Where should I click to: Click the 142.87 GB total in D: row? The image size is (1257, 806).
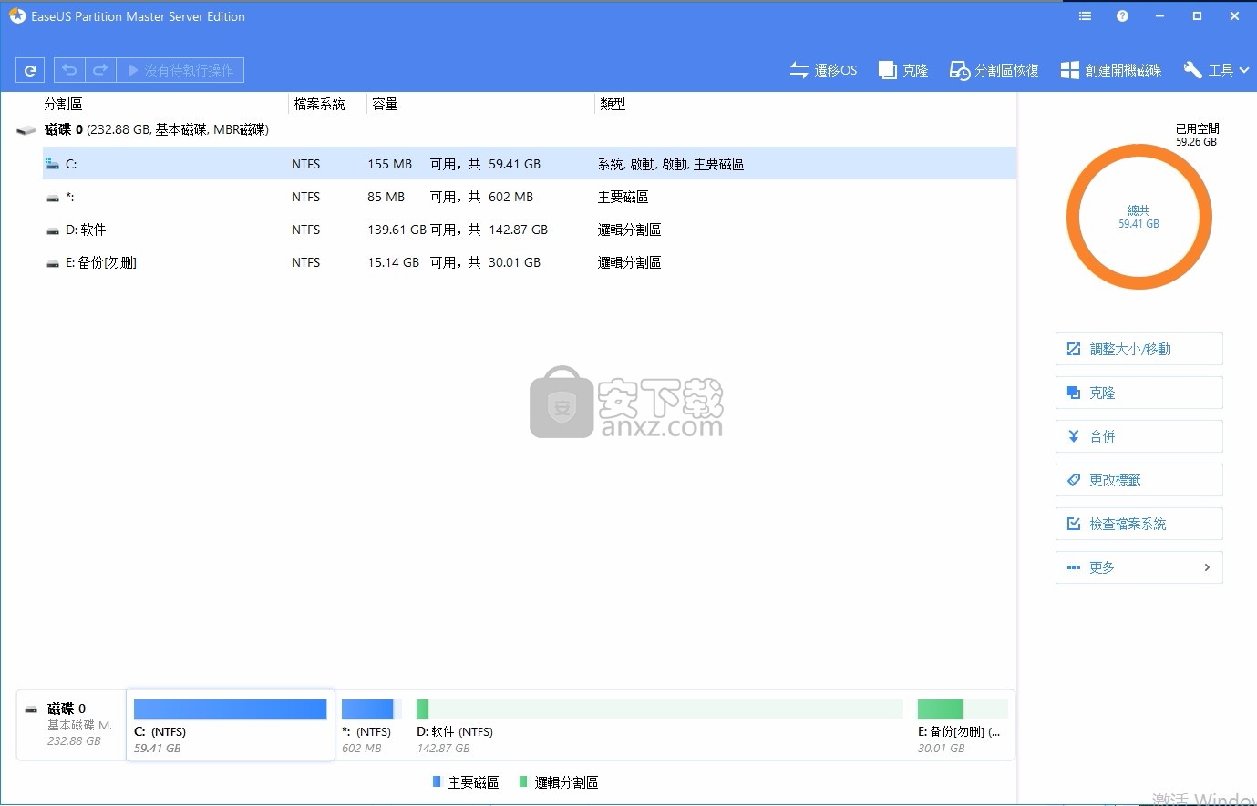518,230
